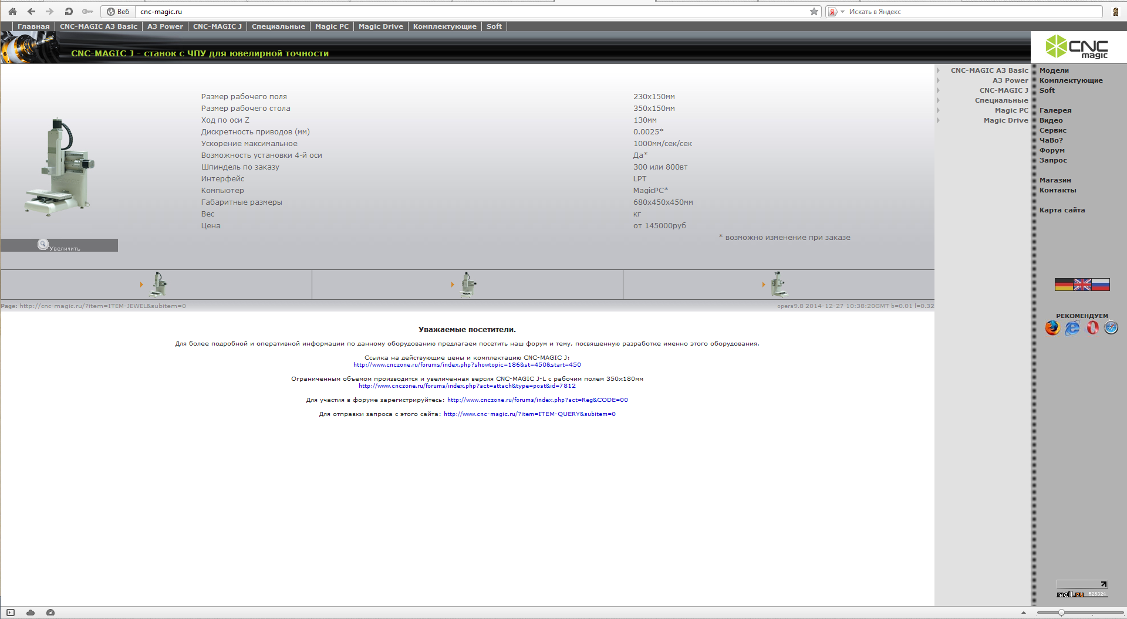The image size is (1127, 619).
Task: Open the Запрос link
Action: click(1054, 160)
